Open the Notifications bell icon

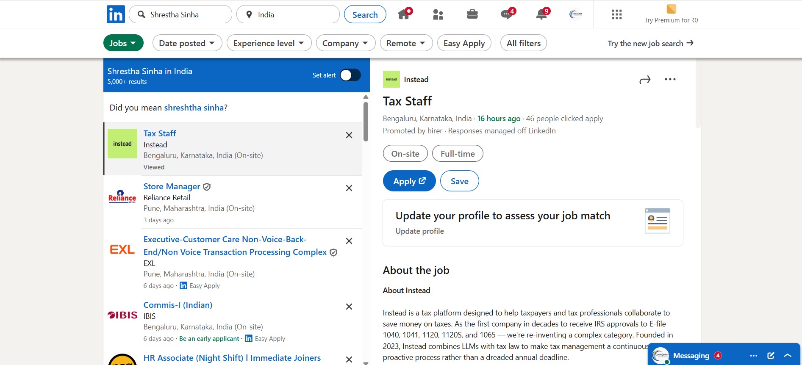pos(542,14)
